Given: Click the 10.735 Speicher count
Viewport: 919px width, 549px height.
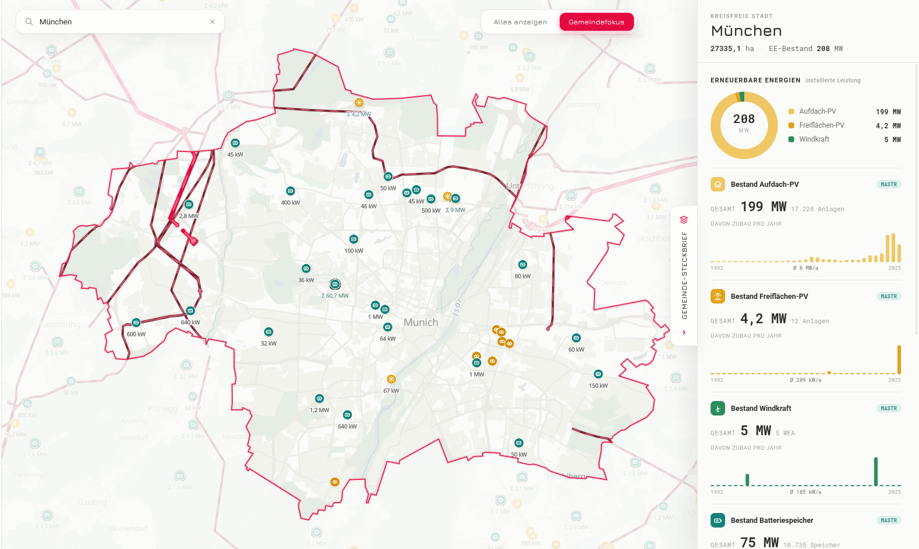Looking at the screenshot, I should [812, 545].
